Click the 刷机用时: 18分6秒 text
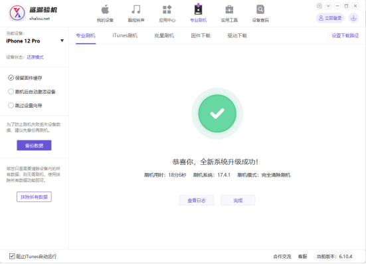 click(165, 175)
